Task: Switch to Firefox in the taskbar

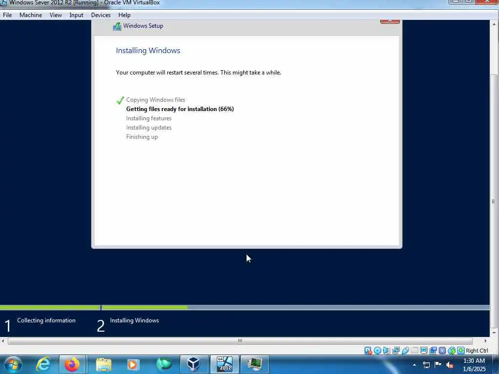Action: click(x=72, y=364)
